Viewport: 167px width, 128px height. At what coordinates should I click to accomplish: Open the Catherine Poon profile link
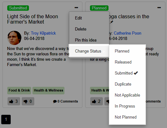pos(127,33)
